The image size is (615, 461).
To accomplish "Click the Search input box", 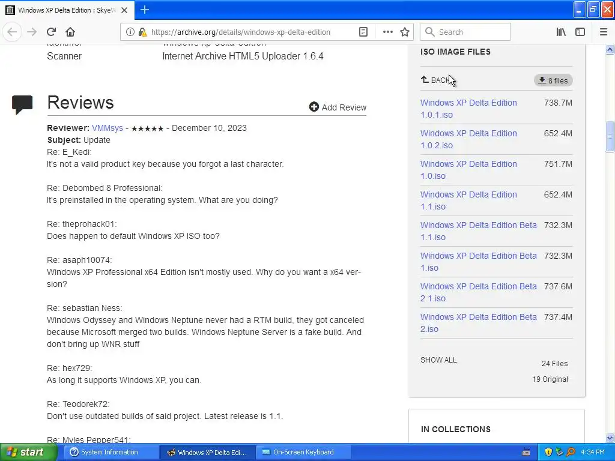I will tap(465, 32).
